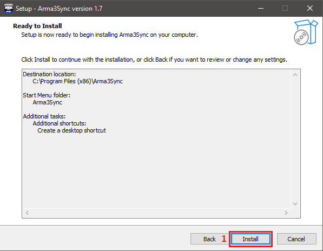323x251 pixels.
Task: Cancel the Arma3Sync setup
Action: [296, 239]
